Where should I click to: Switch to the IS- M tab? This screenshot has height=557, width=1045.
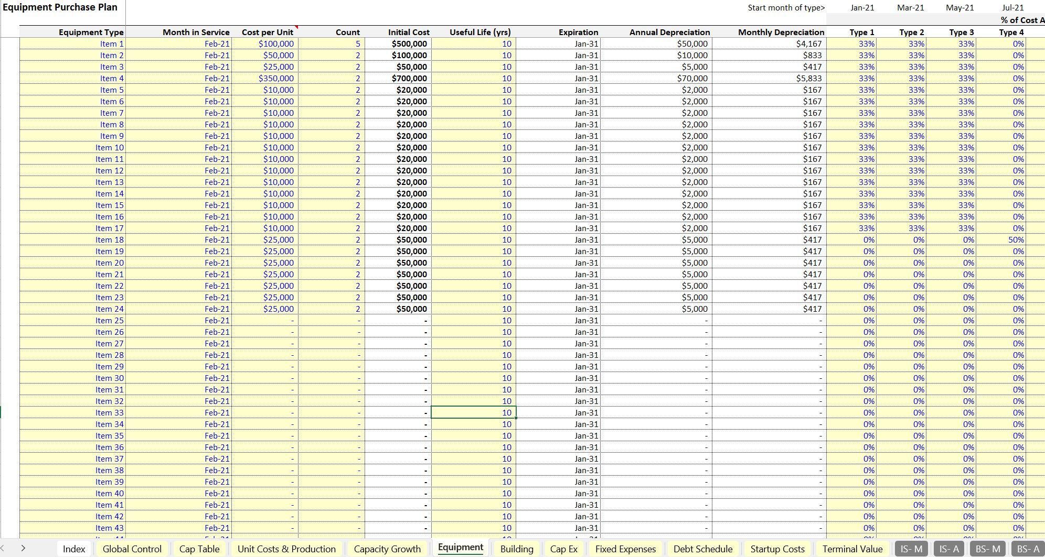911,549
